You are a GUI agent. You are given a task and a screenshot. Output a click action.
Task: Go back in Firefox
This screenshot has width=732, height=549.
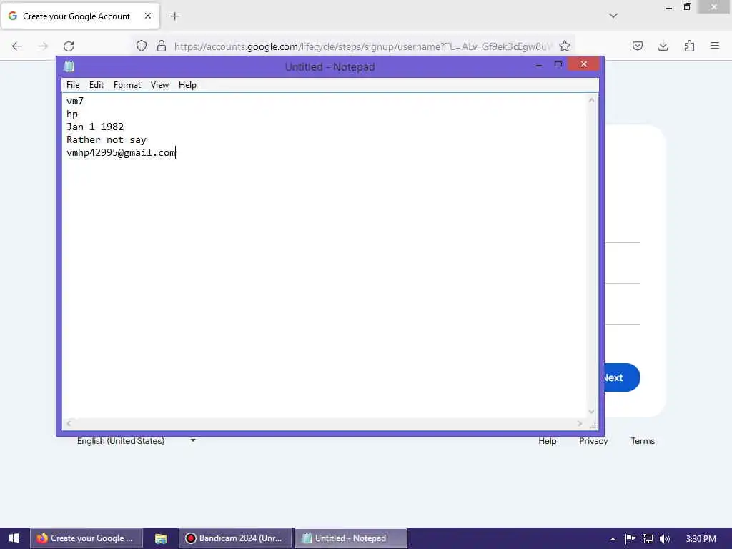[x=17, y=46]
